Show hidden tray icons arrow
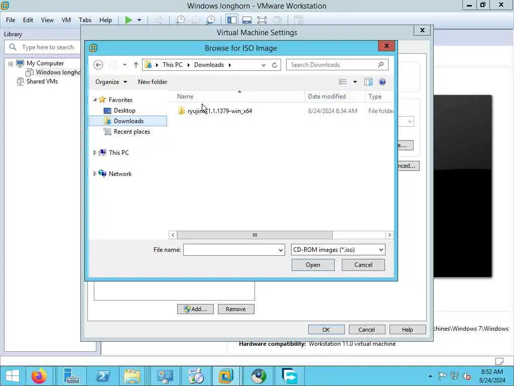Screen dimensions: 514x386 pyautogui.click(x=430, y=376)
